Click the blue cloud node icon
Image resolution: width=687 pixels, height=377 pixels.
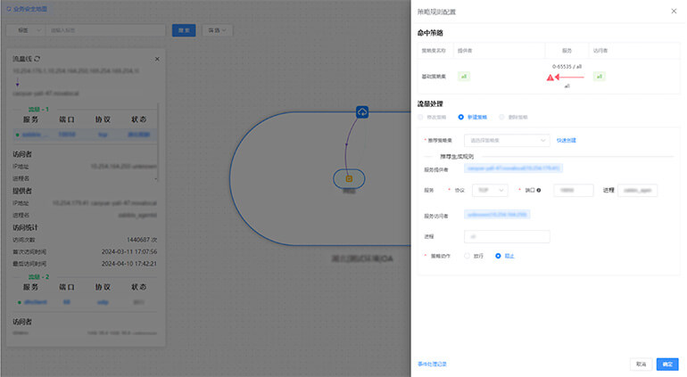[362, 111]
